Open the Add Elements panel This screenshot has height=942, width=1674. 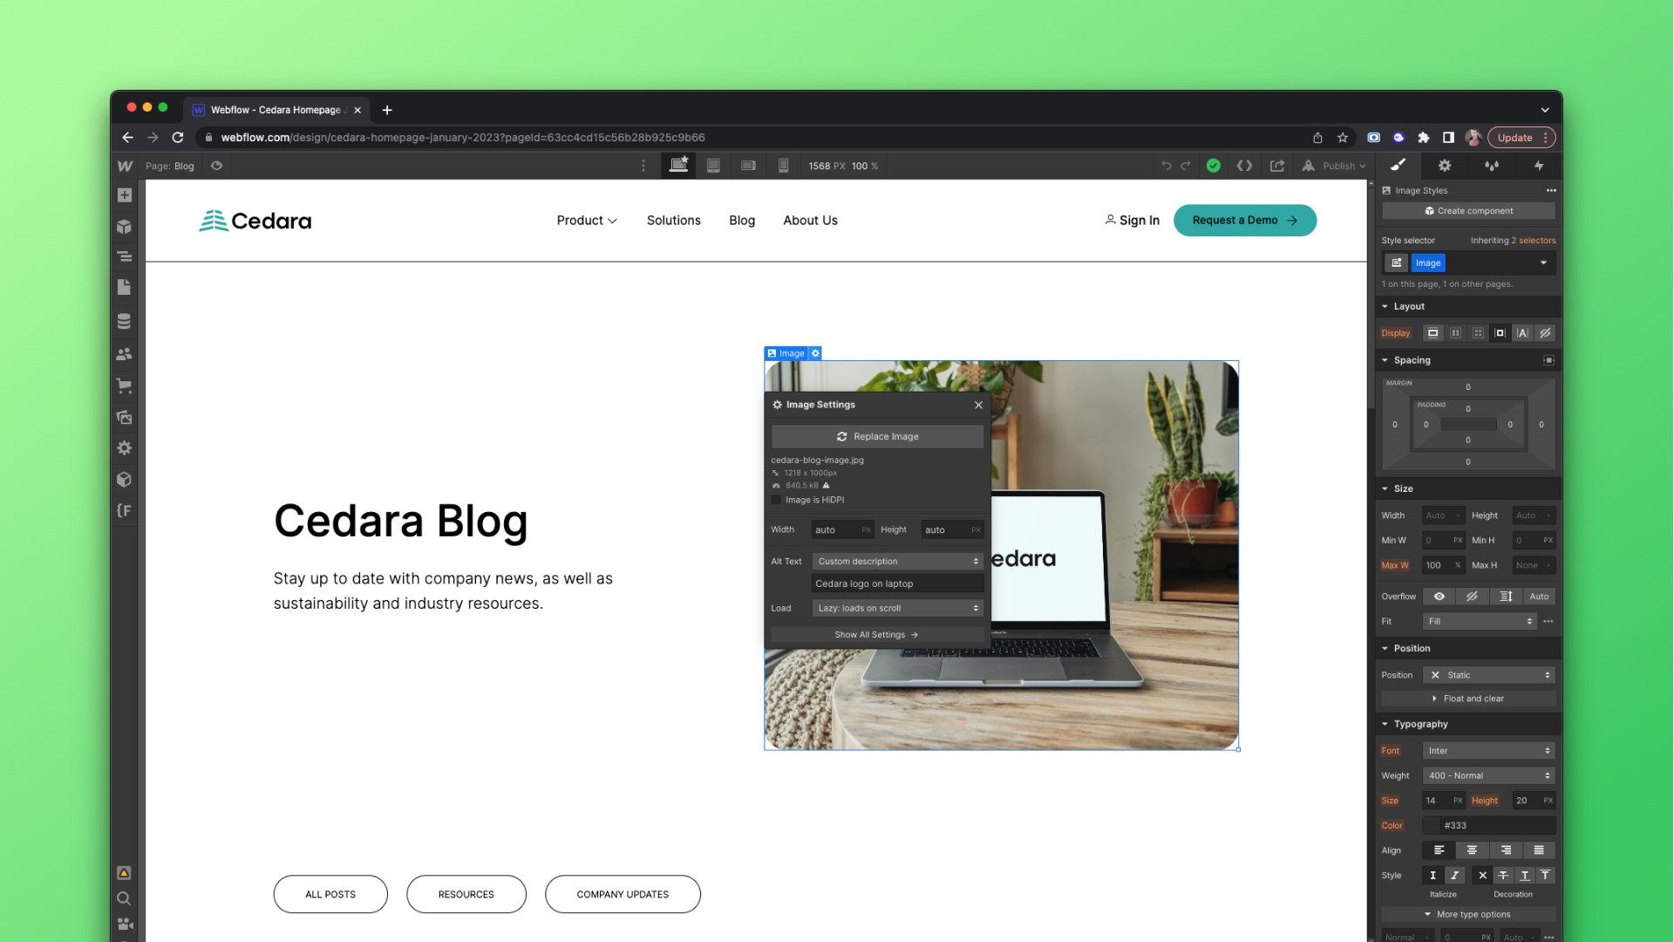(x=125, y=195)
